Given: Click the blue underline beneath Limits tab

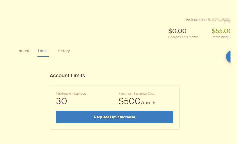Looking at the screenshot, I should click(43, 56).
